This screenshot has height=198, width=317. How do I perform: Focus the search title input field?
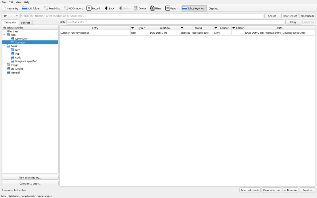click(x=141, y=16)
